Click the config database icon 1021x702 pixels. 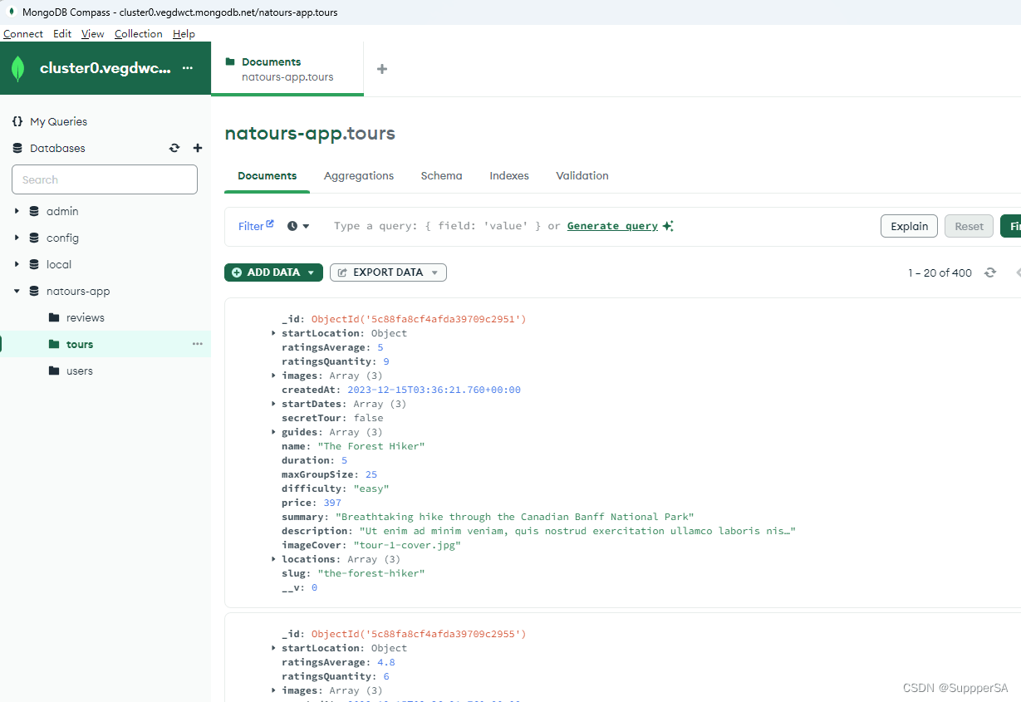pos(34,238)
